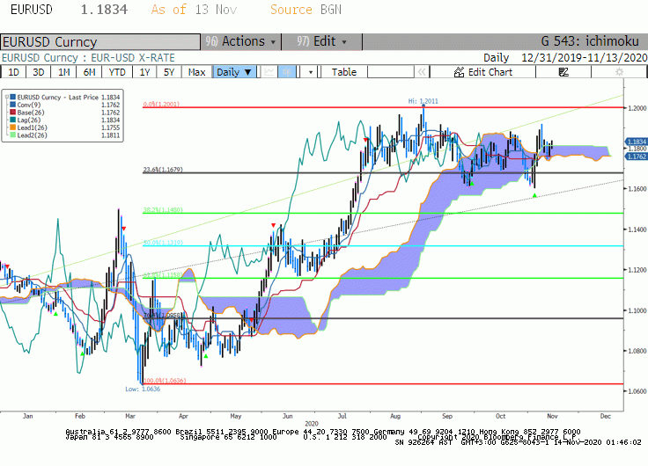Click the line chart style icon
648x466 pixels.
click(269, 72)
